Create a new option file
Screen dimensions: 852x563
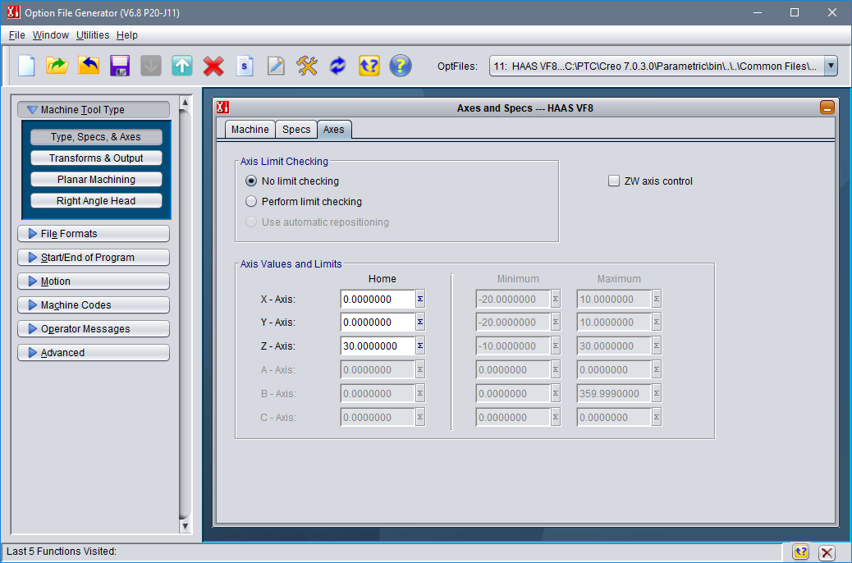click(x=25, y=66)
